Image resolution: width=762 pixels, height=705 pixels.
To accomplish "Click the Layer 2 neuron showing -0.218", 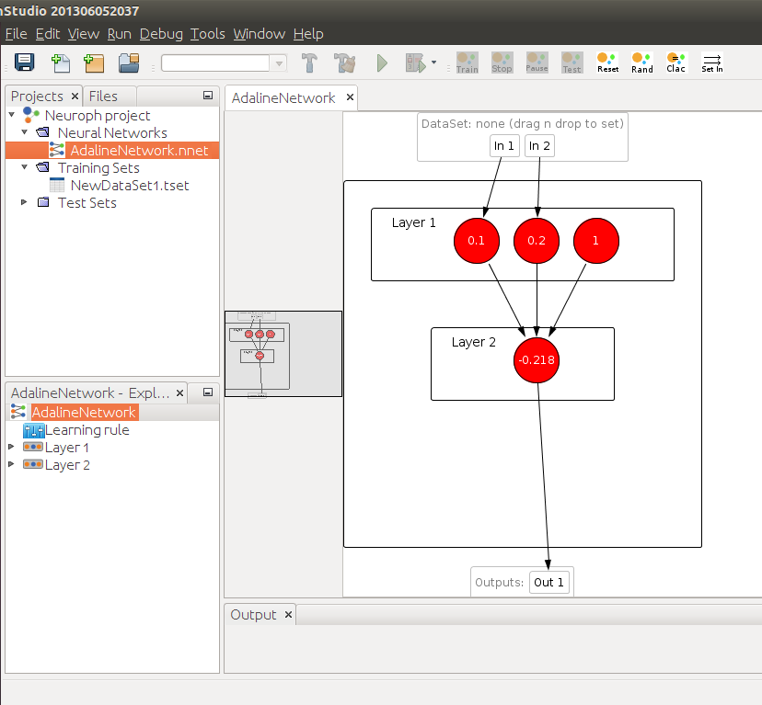I will coord(537,360).
